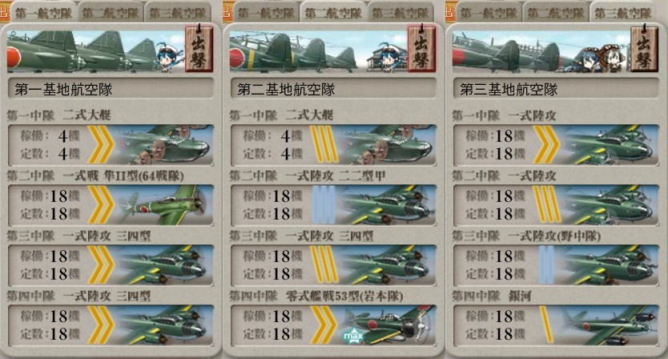Open 第二航空隊 tab in left panel
This screenshot has width=668, height=359.
click(x=111, y=13)
